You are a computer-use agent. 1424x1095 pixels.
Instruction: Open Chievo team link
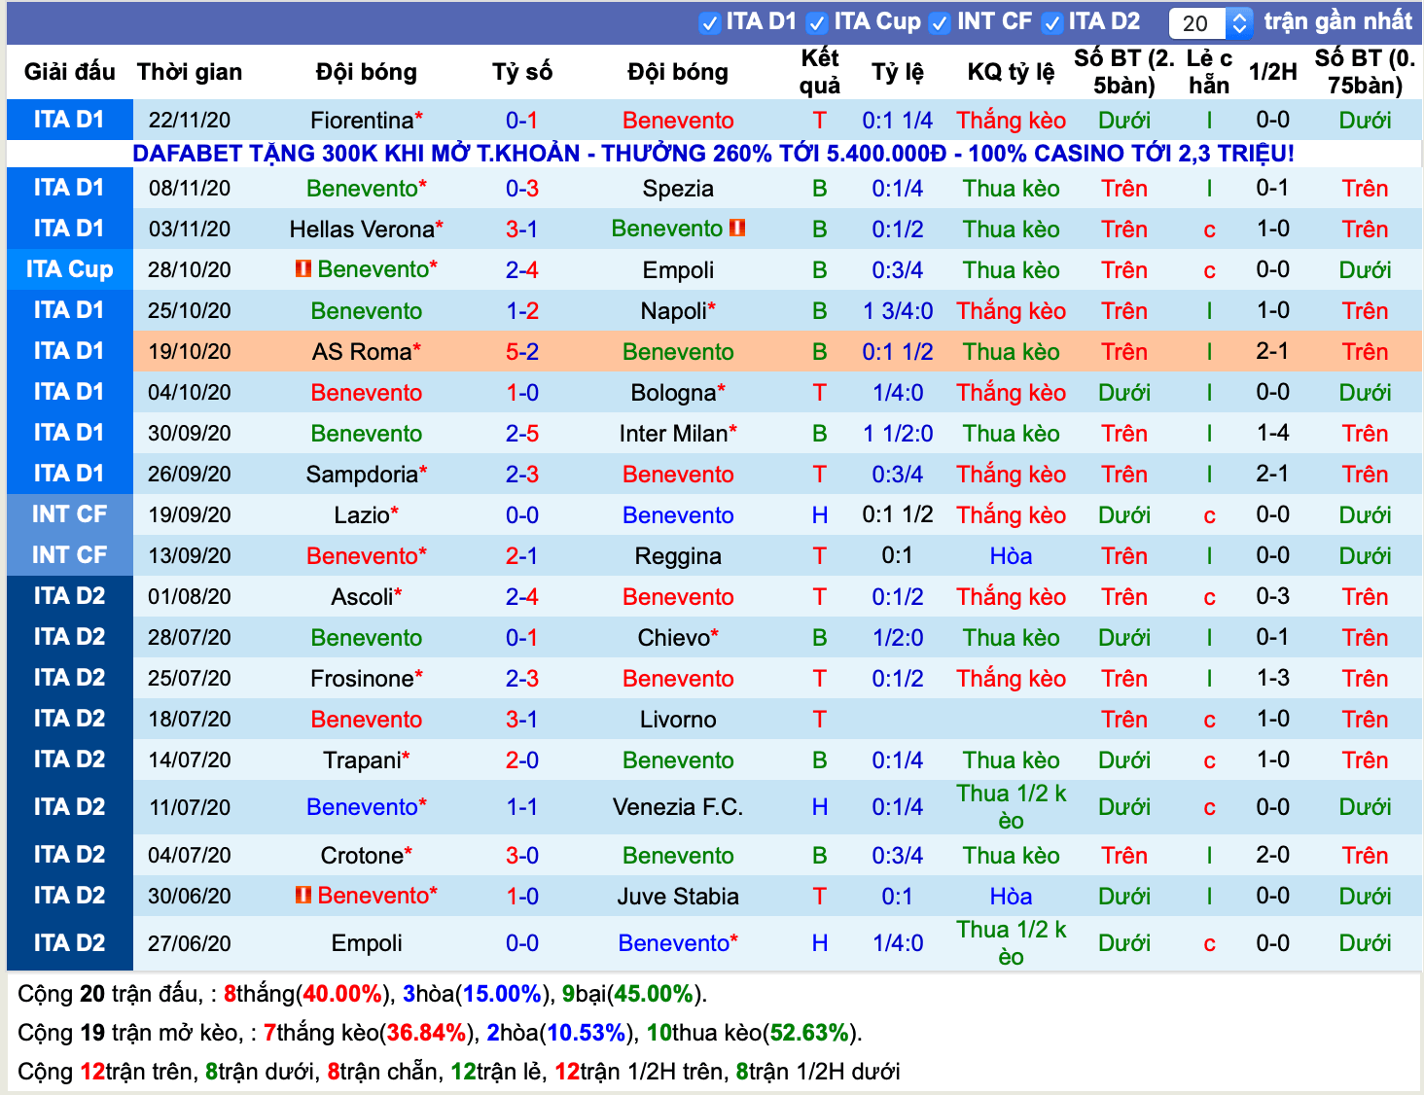pyautogui.click(x=673, y=638)
